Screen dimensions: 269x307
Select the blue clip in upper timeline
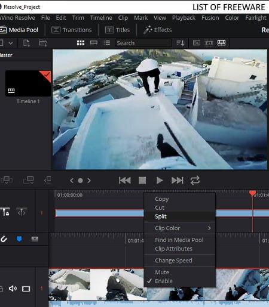pyautogui.click(x=99, y=213)
